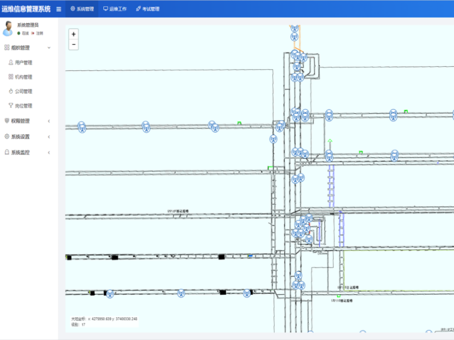Expand the 系统设置 menu group
Screen dimensions: 454x340
27,137
